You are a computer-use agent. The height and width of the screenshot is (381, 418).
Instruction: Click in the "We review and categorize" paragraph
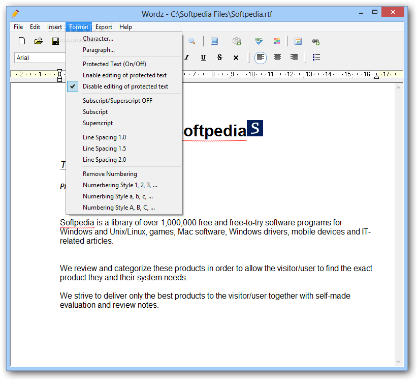pos(216,273)
